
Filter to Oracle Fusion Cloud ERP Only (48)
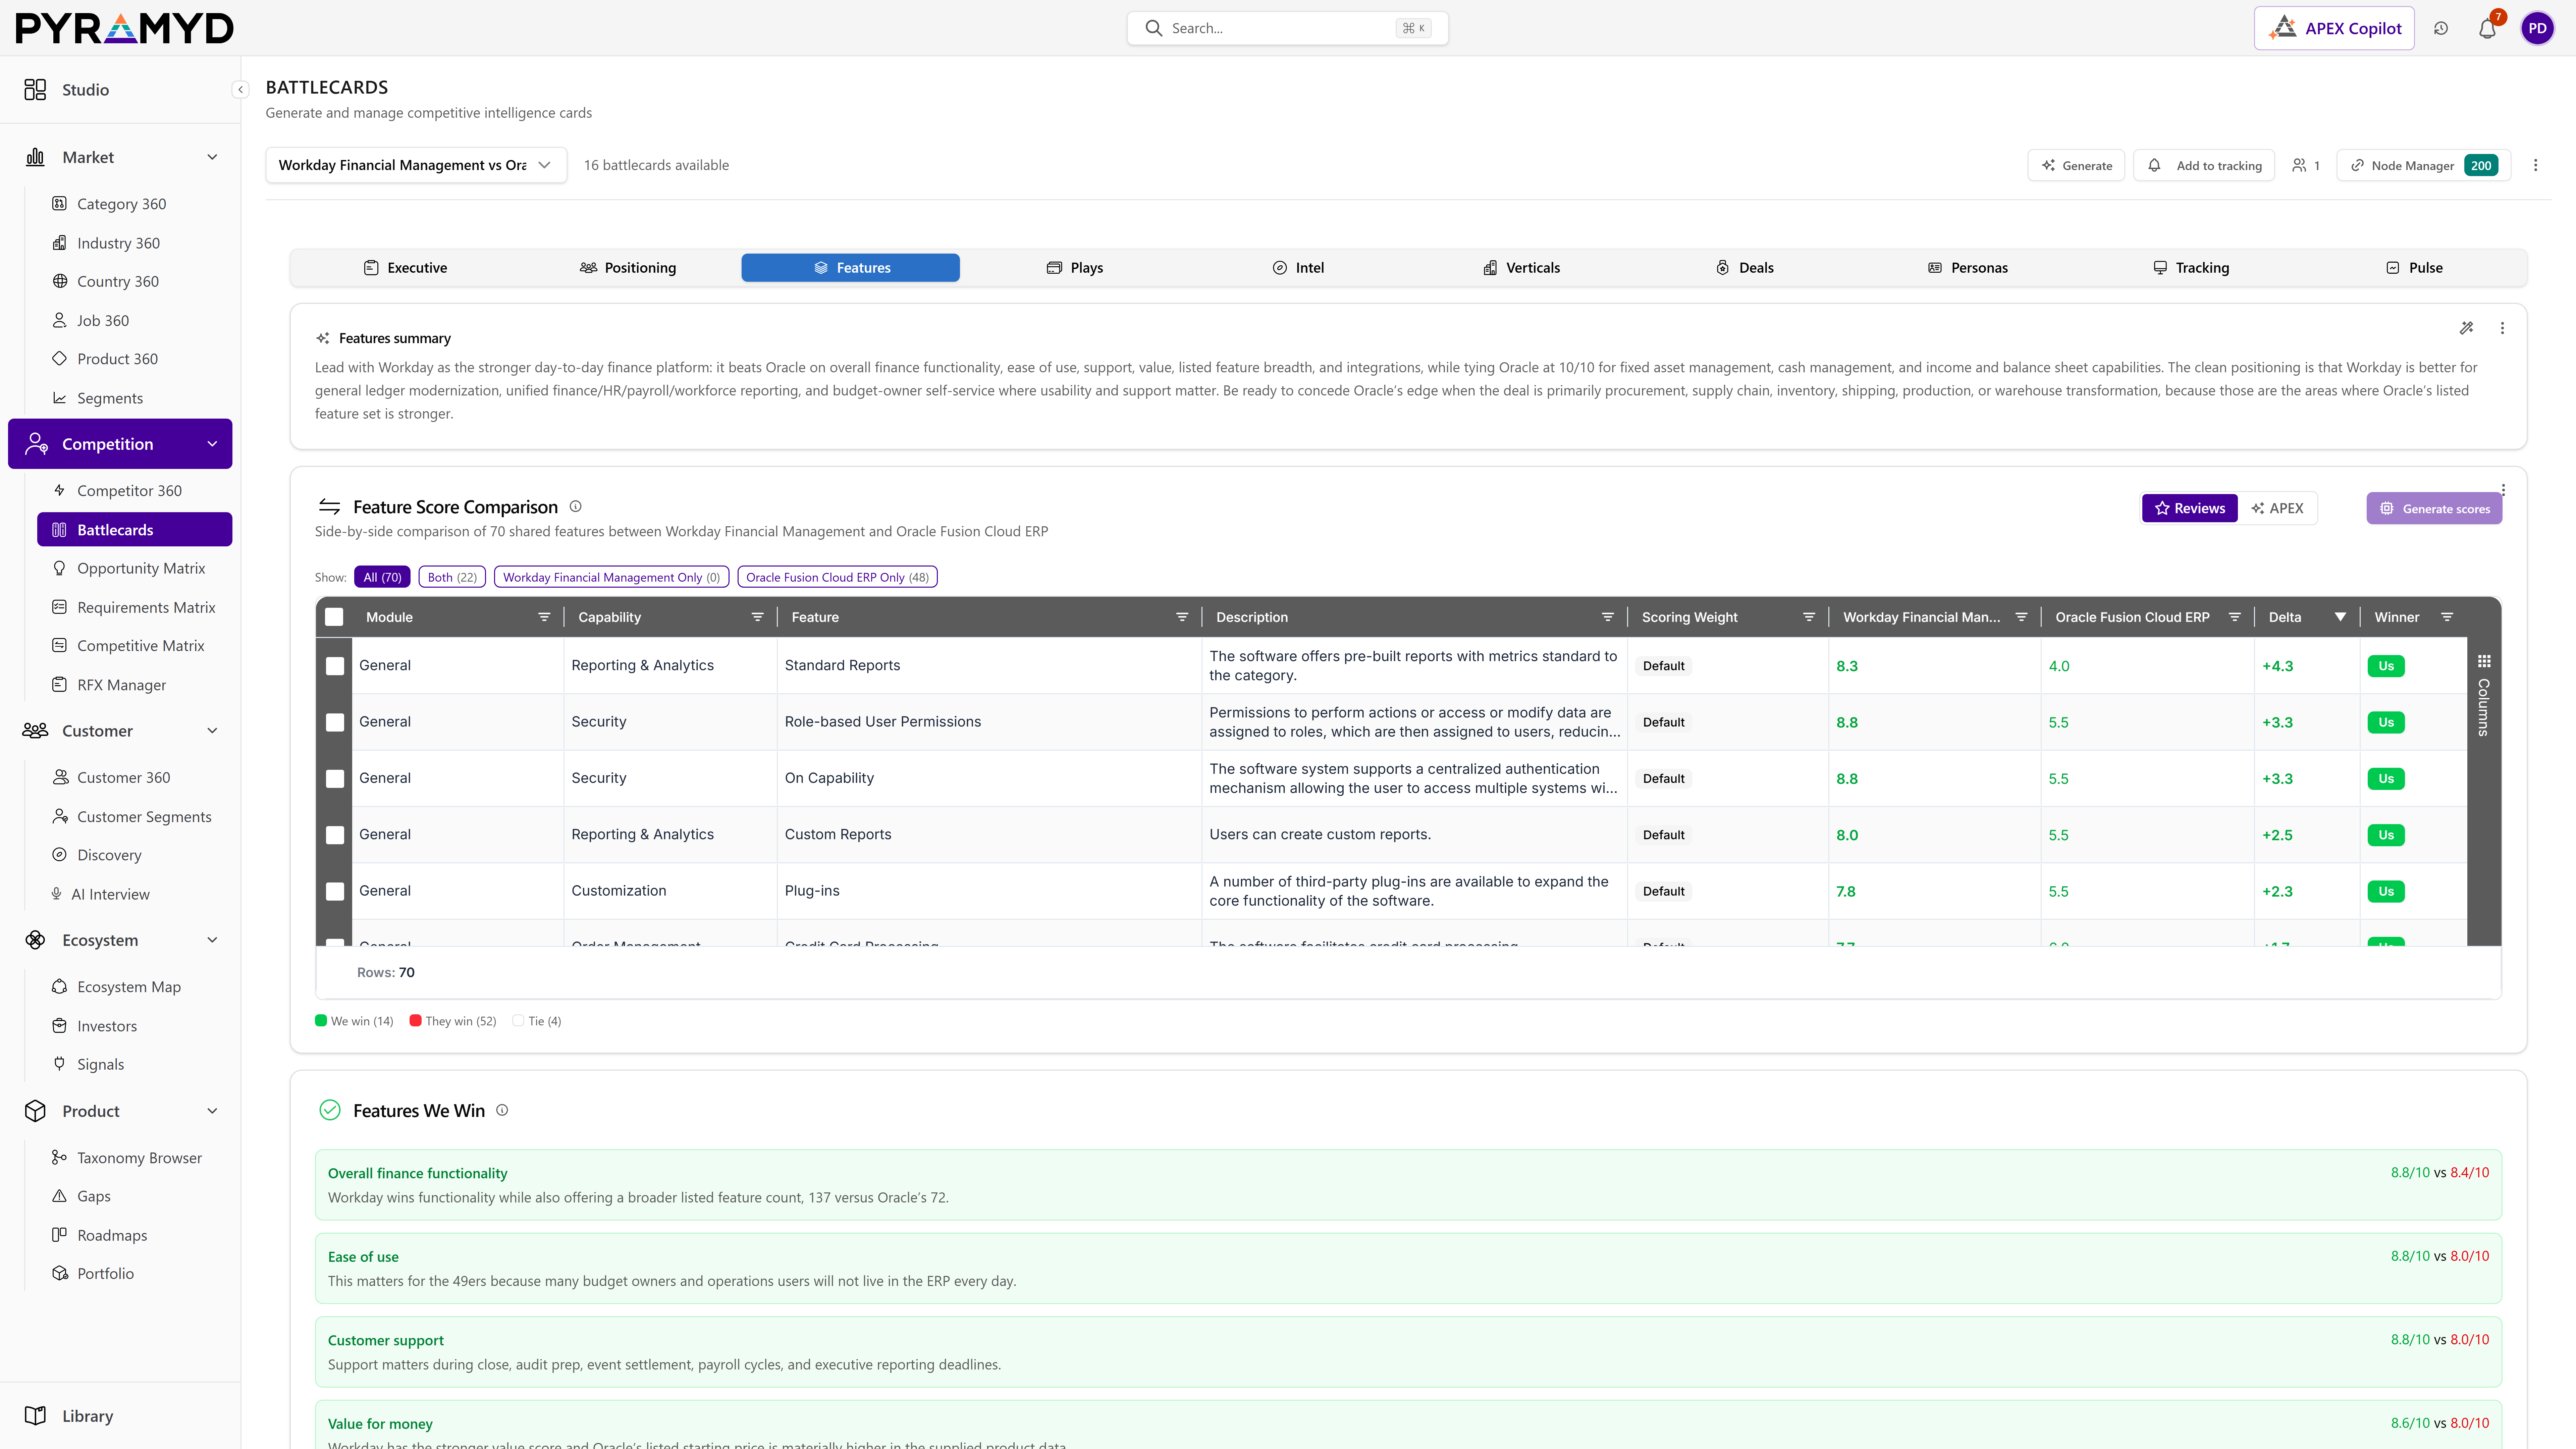pyautogui.click(x=837, y=577)
